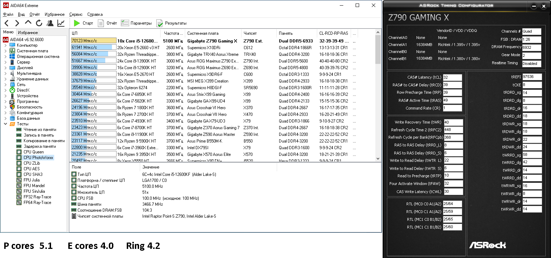Click the Отчёт toolbar button

coord(107,23)
